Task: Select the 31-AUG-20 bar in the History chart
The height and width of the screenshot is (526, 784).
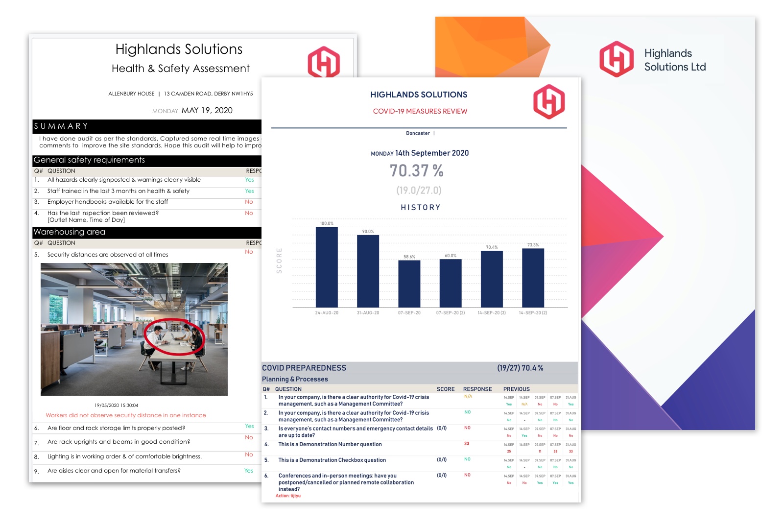Action: point(368,271)
